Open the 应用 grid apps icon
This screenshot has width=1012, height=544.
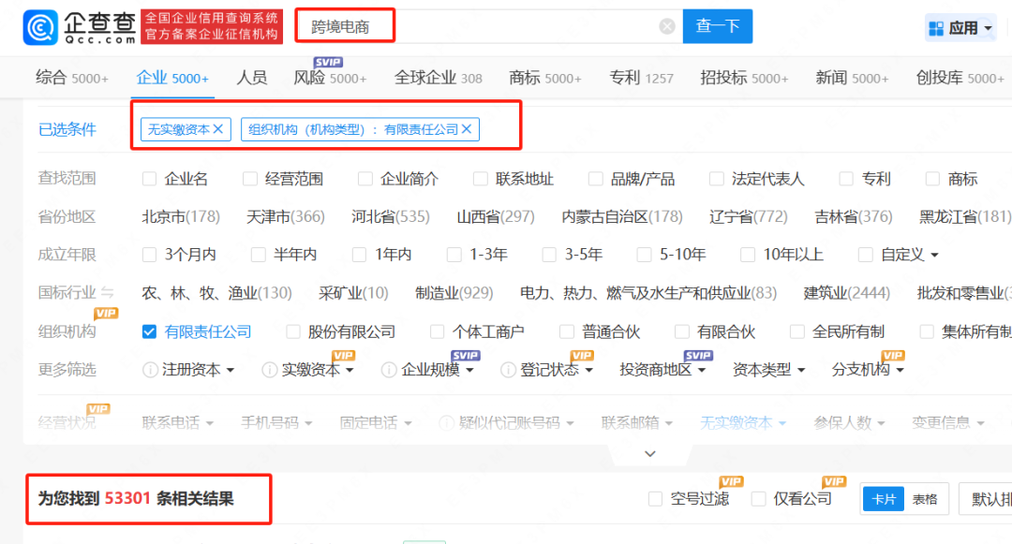click(x=937, y=26)
